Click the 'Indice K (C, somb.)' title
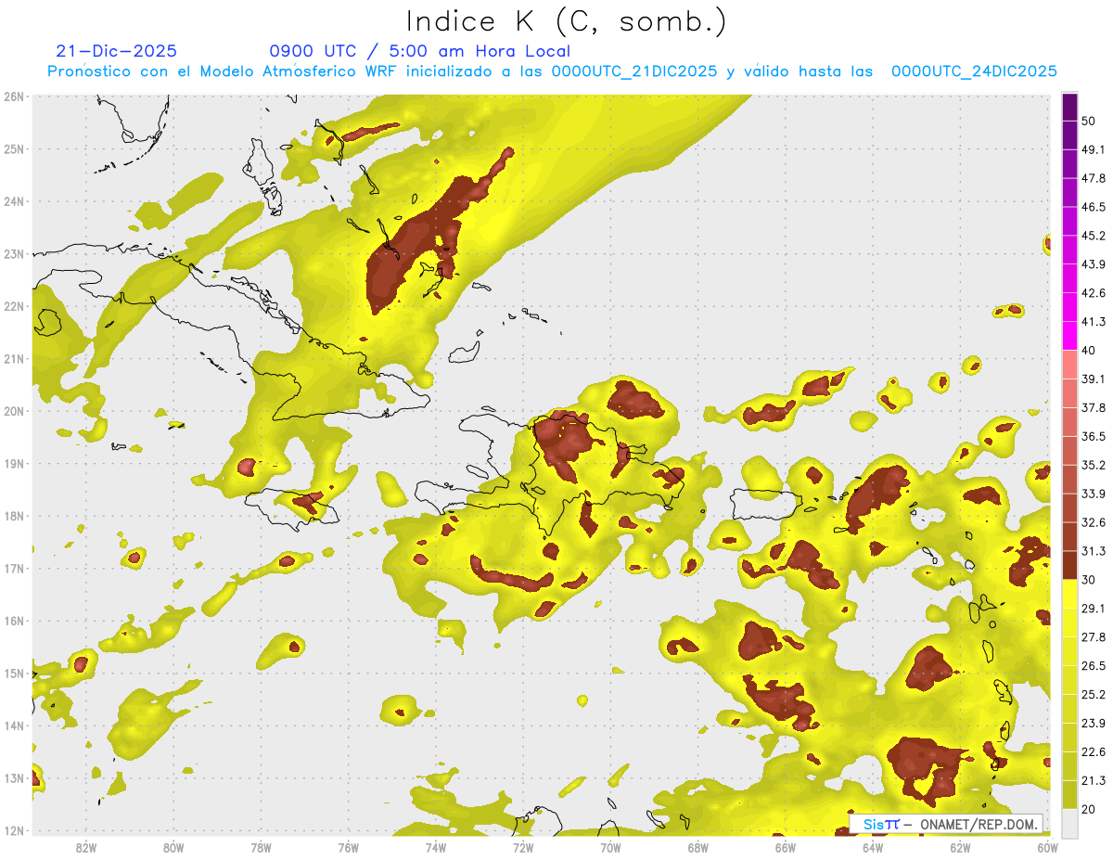Screen dimensions: 1113x860 (567, 21)
